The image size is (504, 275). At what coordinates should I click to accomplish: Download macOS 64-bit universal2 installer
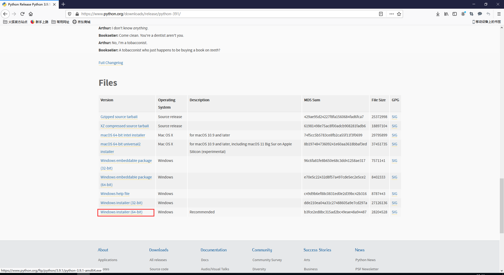click(120, 144)
